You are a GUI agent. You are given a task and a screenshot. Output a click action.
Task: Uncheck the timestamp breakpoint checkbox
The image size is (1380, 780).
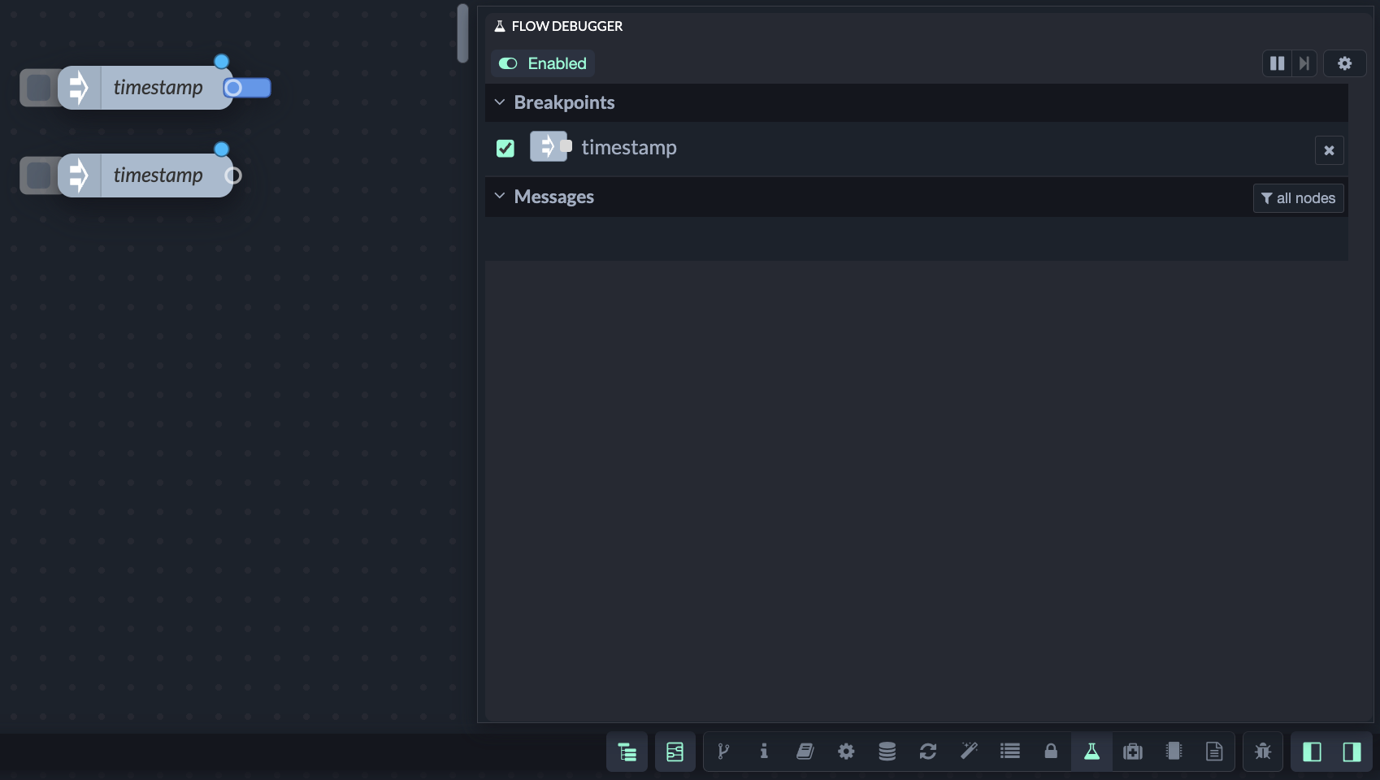pos(506,148)
